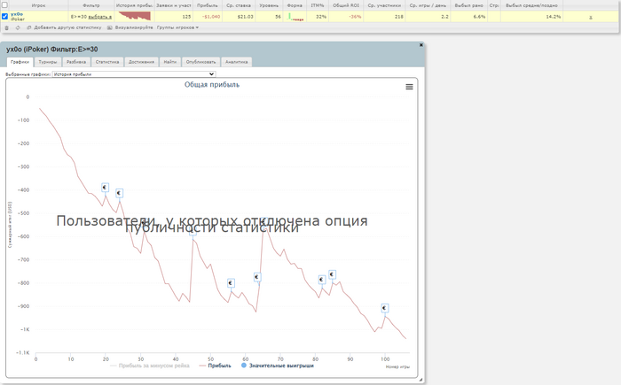Open the Достижения tab
621x385 pixels.
tap(141, 62)
